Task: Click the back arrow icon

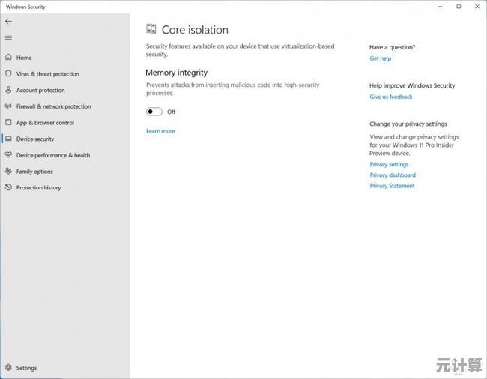Action: coord(8,22)
